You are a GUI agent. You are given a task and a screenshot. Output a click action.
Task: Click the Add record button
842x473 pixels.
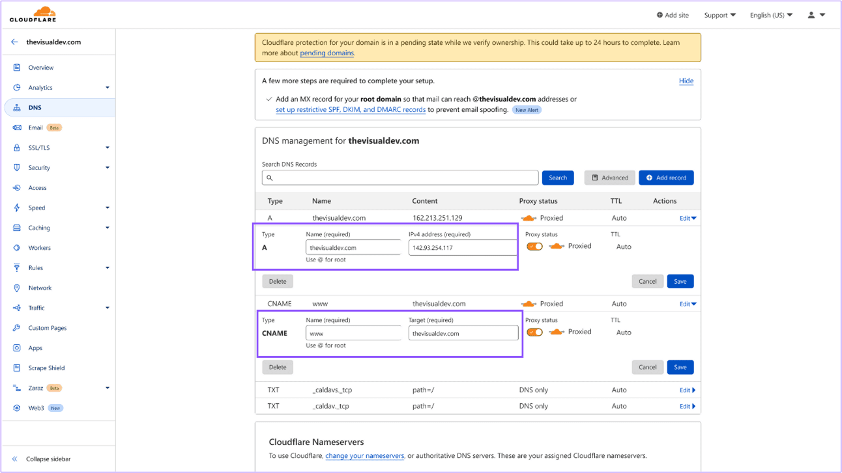click(666, 178)
